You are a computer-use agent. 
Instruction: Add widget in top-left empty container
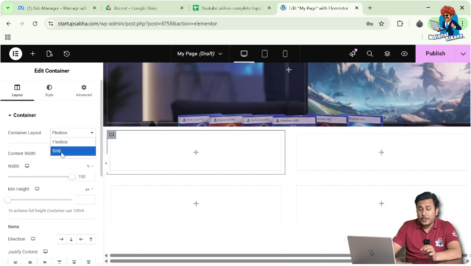pyautogui.click(x=196, y=152)
